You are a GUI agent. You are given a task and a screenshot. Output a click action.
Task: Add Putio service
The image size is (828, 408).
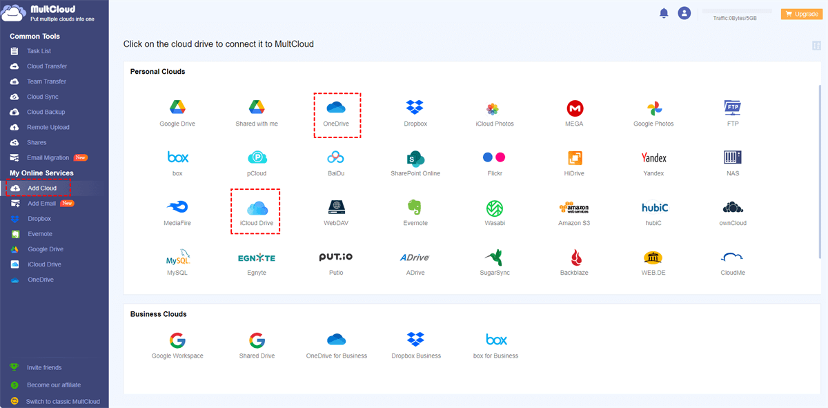tap(336, 263)
